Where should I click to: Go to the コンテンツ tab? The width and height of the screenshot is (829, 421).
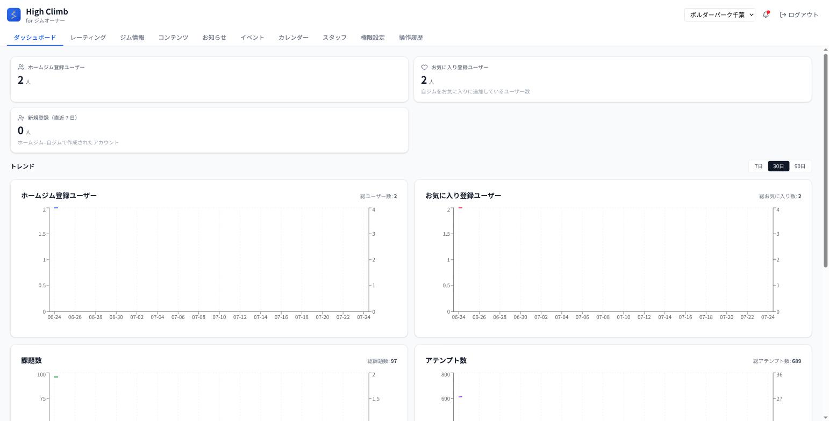(173, 38)
